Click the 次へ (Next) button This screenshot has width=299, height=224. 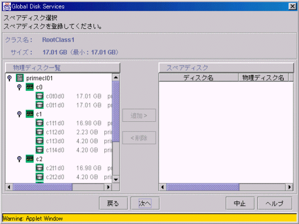click(x=145, y=203)
